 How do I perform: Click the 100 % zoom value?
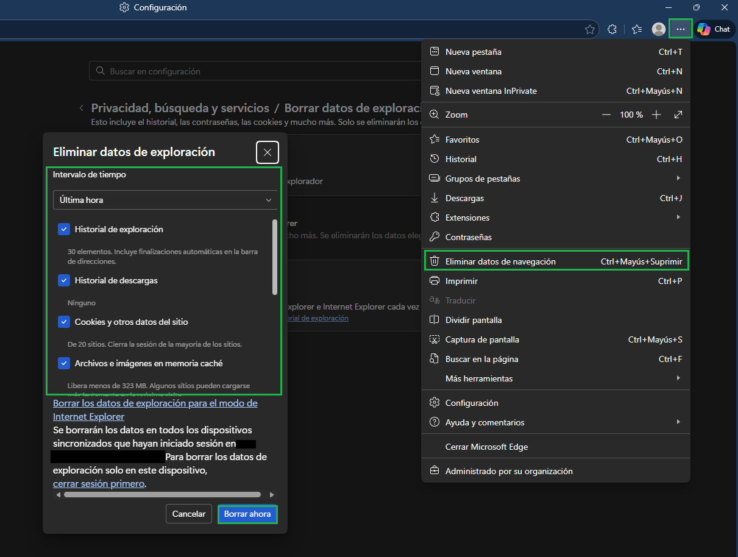631,115
